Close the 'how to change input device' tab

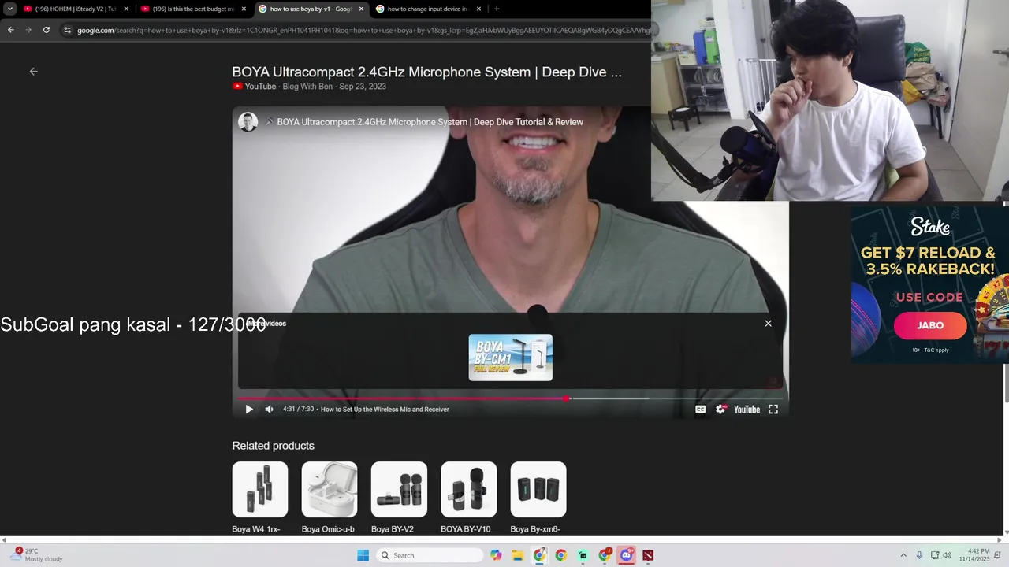click(478, 9)
